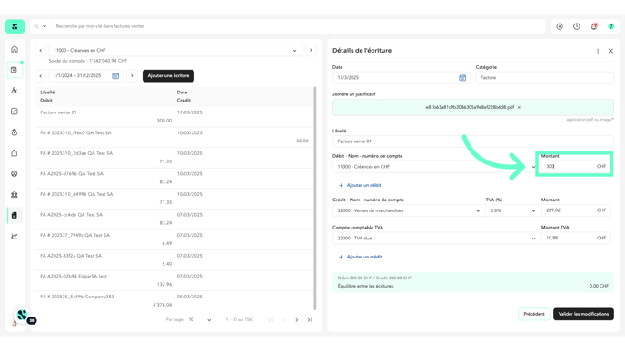Image resolution: width=625 pixels, height=351 pixels.
Task: Click the entries list vertical scrollbar
Action: click(x=315, y=199)
